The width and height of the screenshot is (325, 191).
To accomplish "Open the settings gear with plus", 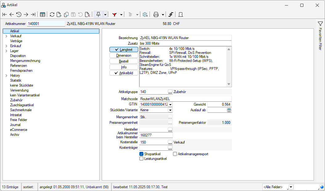I will [x=145, y=14].
